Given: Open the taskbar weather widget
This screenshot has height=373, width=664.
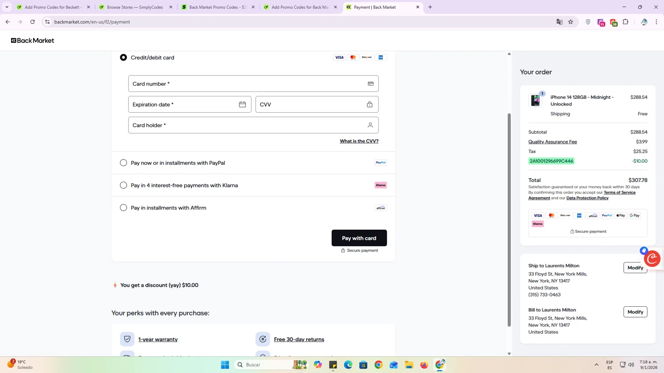Looking at the screenshot, I should (x=20, y=365).
